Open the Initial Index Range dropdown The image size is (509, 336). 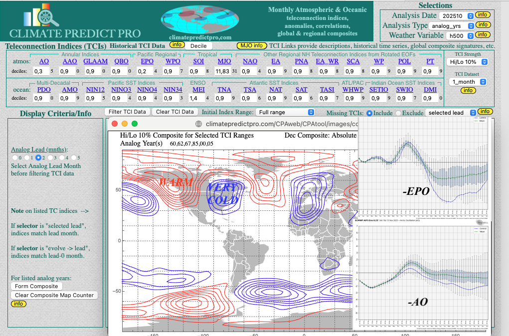click(x=285, y=113)
